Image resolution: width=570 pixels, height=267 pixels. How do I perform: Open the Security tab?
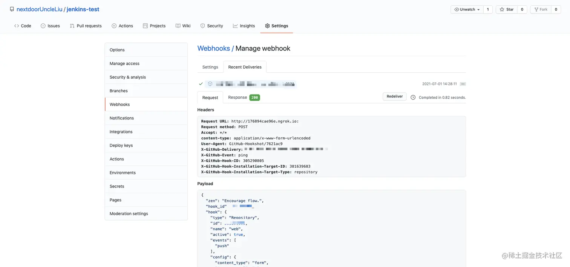tap(211, 26)
